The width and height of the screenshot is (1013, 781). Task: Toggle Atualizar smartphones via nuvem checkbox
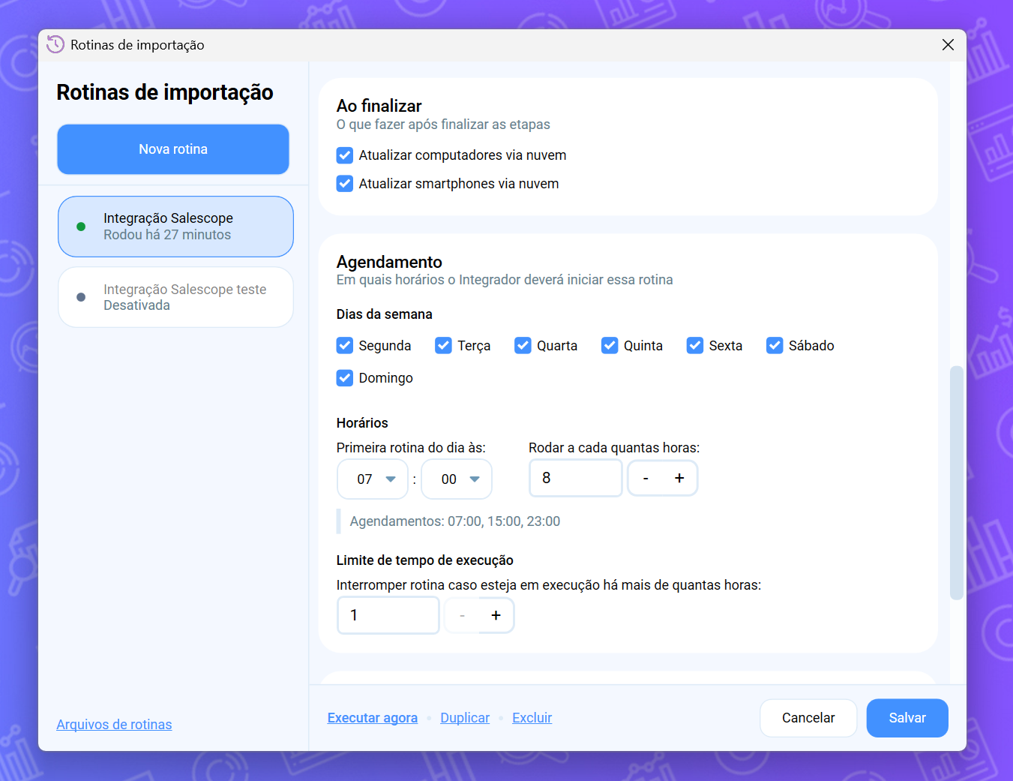pos(345,184)
